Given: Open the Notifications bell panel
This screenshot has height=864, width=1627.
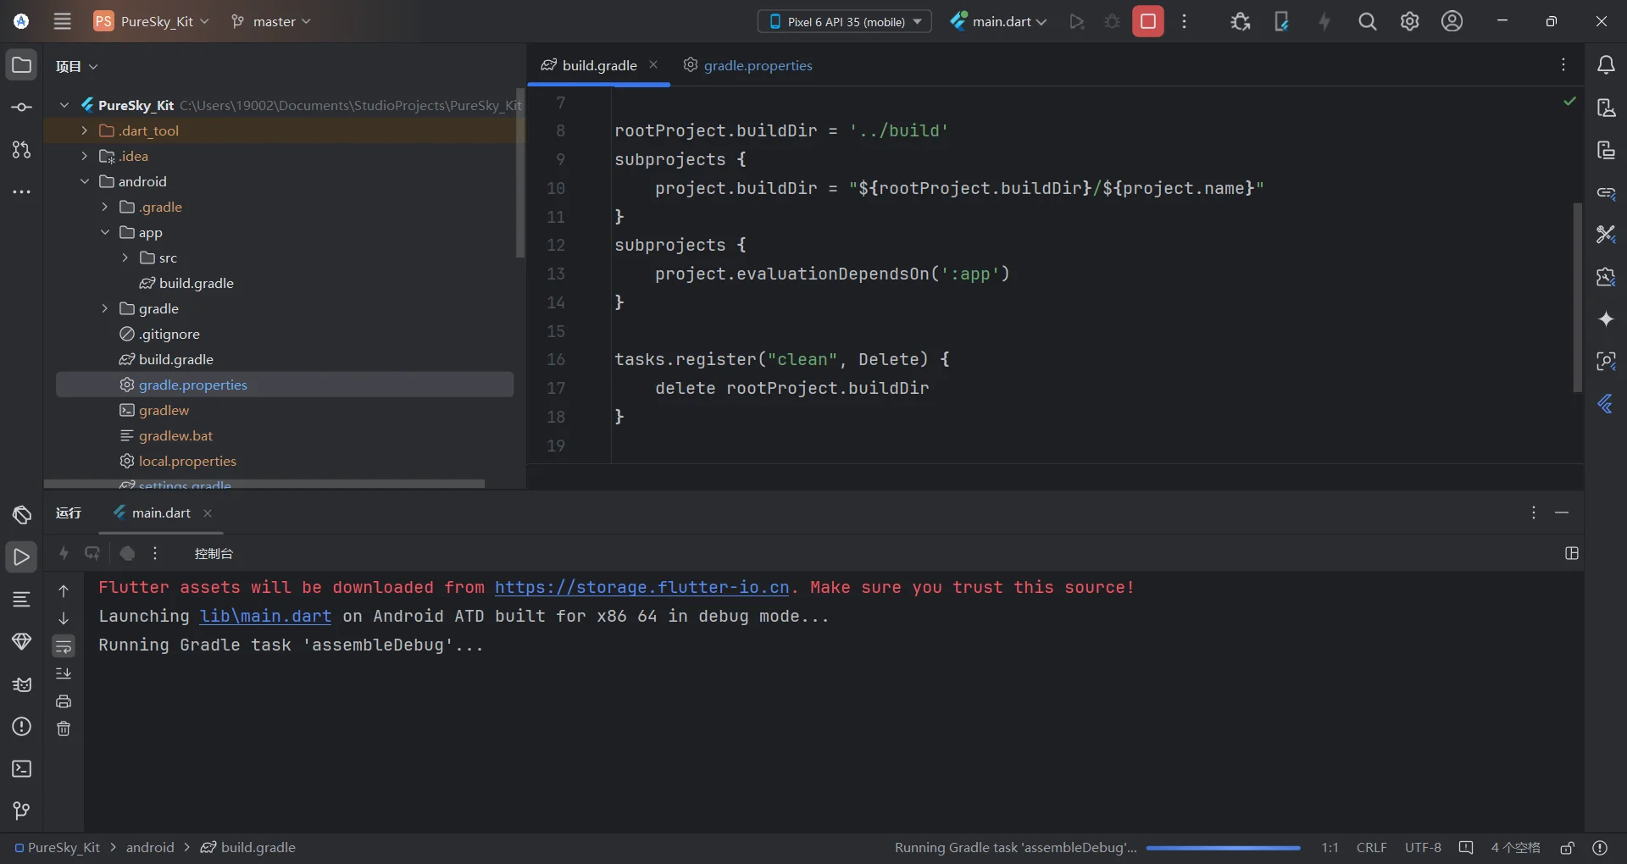Looking at the screenshot, I should pyautogui.click(x=1605, y=65).
